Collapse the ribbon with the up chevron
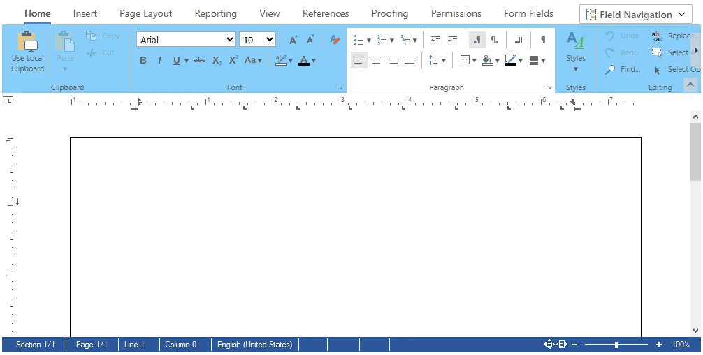The image size is (703, 355). pyautogui.click(x=690, y=85)
